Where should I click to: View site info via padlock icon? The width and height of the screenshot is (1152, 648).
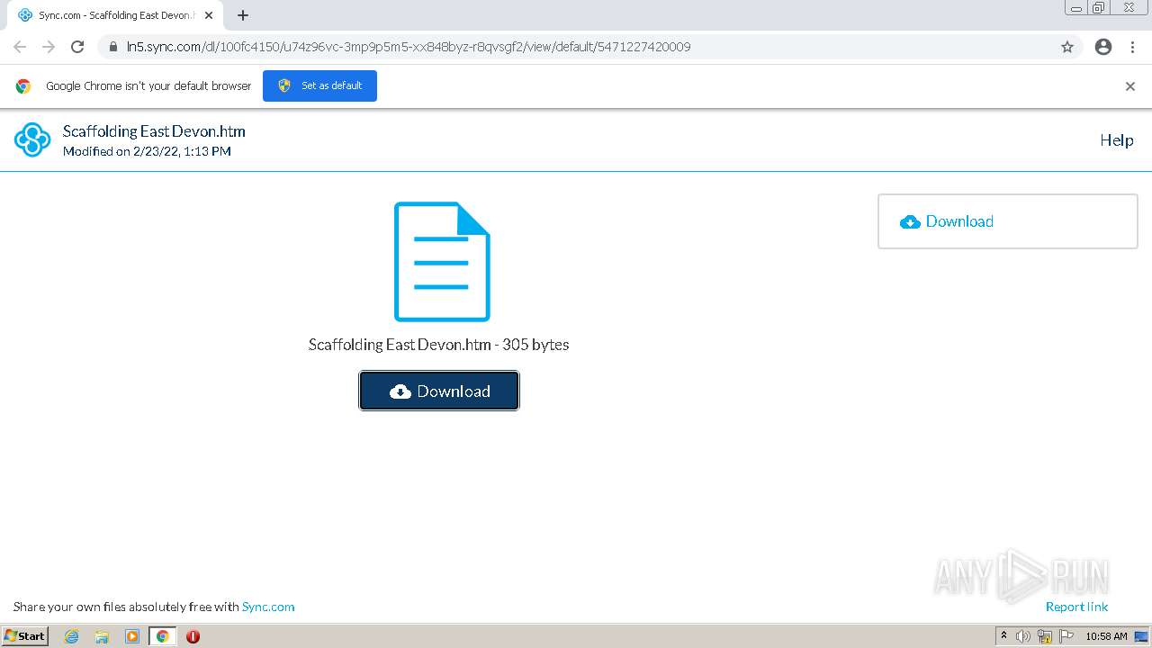tap(112, 47)
